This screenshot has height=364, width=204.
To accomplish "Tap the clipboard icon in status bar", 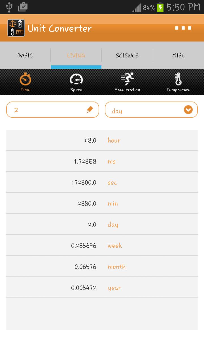I will point(23,7).
